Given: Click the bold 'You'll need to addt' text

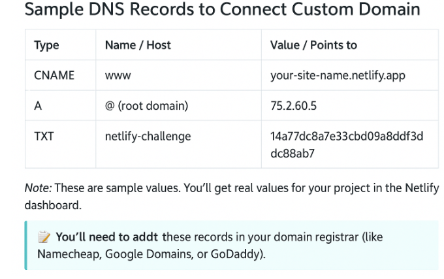Looking at the screenshot, I should coord(106,237).
